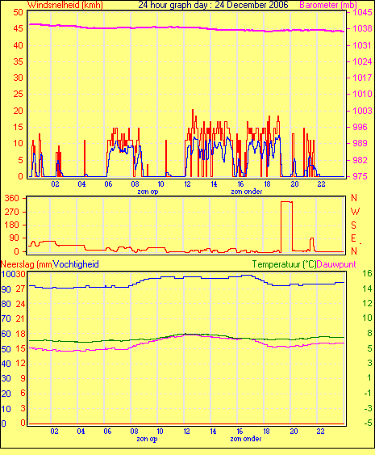
Task: Select the 1017 barometer axis value
Action: point(362,78)
